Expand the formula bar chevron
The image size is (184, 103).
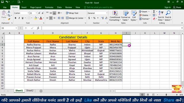[182, 28]
